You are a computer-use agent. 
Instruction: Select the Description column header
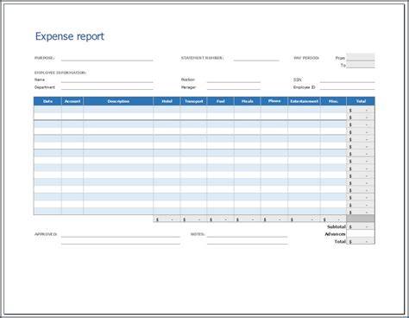pyautogui.click(x=118, y=101)
